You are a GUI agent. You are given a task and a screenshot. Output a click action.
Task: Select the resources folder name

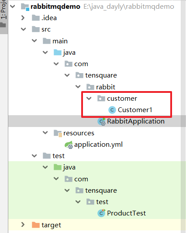click(x=79, y=133)
